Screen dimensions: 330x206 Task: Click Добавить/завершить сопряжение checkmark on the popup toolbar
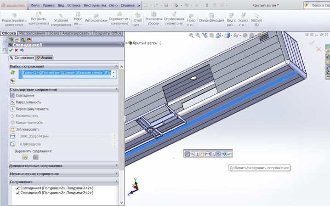coord(229,154)
